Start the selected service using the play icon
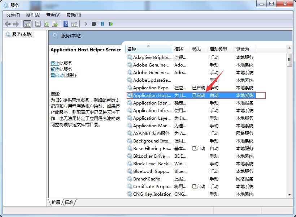296x217 pixels. 86,24
